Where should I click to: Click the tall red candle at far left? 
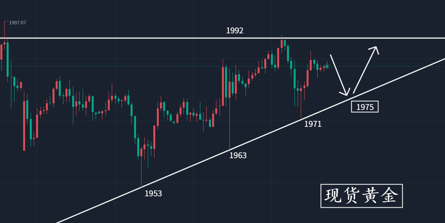tap(24, 126)
